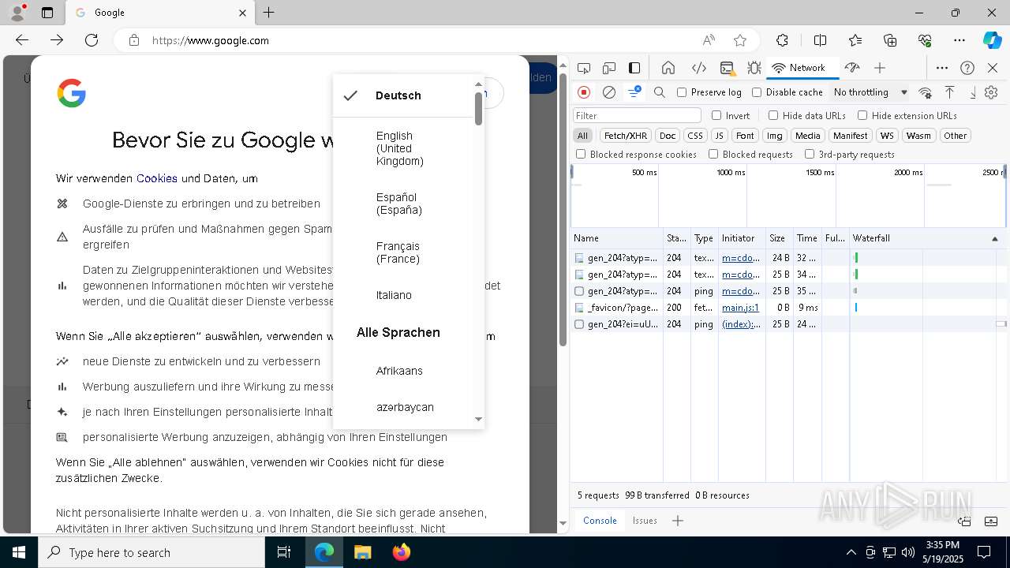The image size is (1010, 568).
Task: Open browser extensions puzzle icon
Action: click(782, 40)
